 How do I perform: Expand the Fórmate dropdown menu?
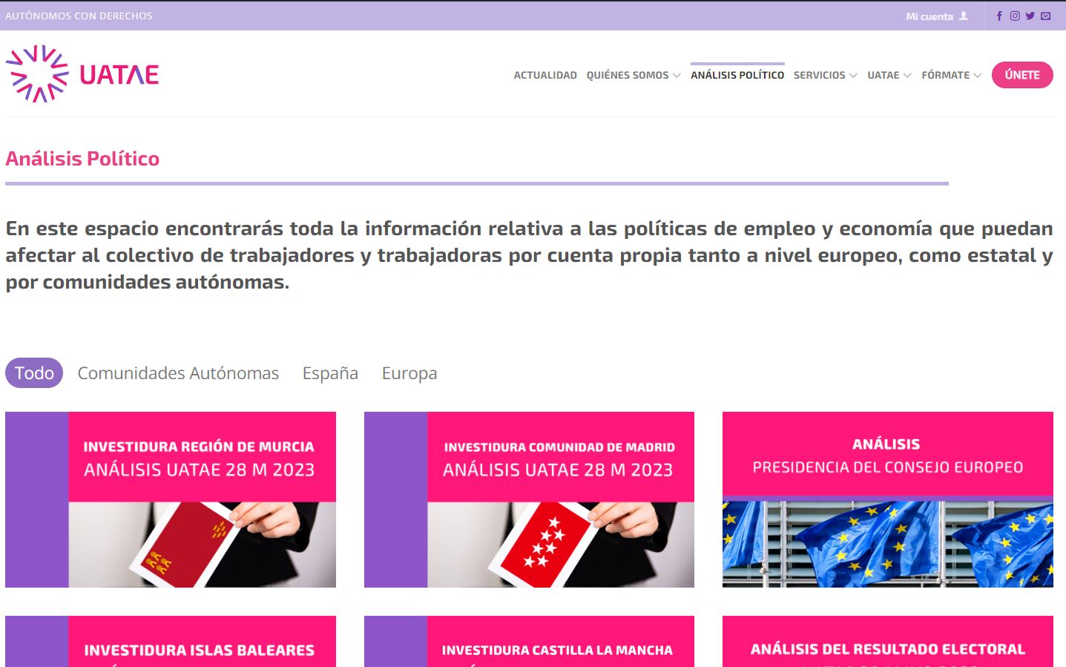click(x=951, y=75)
